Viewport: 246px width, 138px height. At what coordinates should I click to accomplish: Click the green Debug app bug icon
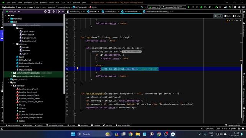pyautogui.click(x=201, y=7)
